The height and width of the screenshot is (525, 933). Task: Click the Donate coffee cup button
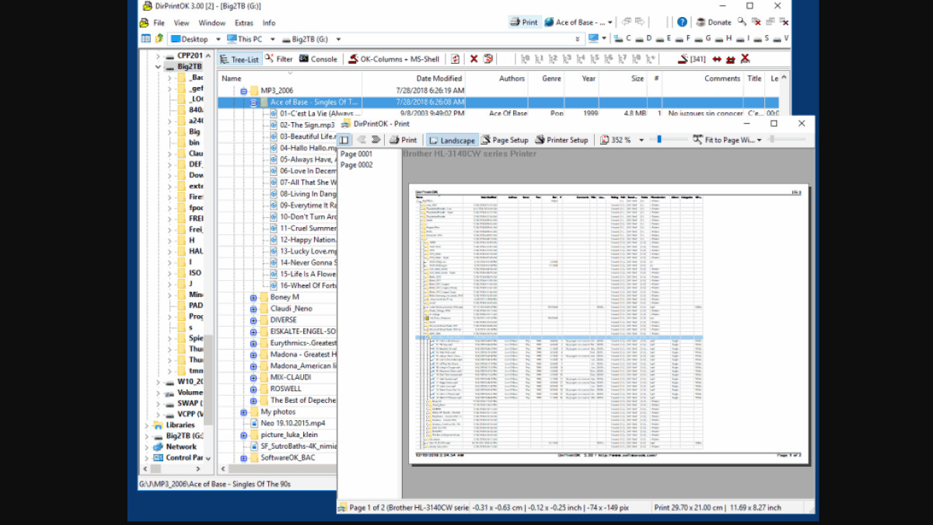click(x=713, y=23)
